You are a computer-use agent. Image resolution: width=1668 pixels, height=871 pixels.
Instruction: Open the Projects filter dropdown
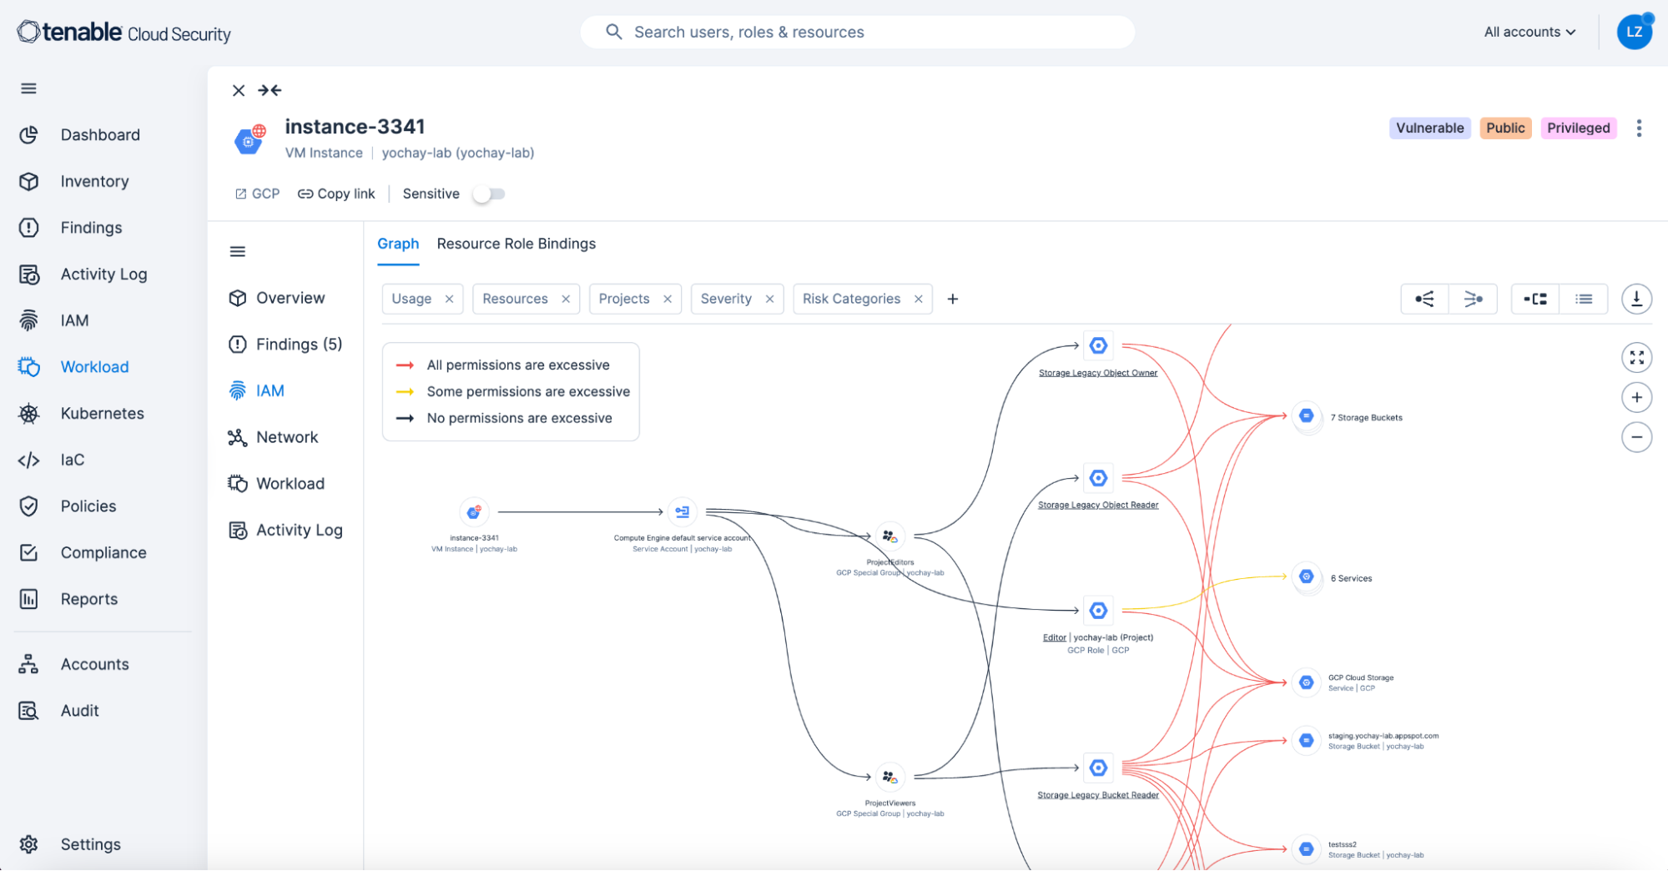pyautogui.click(x=624, y=299)
